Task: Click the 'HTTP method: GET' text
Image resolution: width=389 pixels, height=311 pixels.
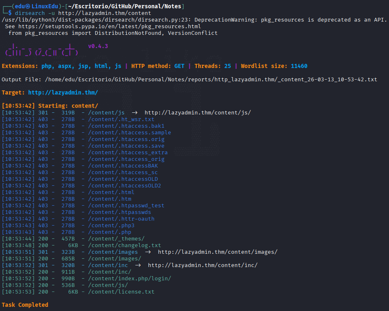Action: tap(158, 66)
